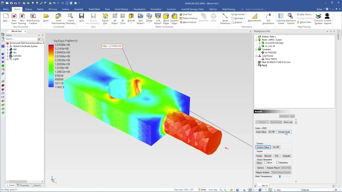Open the Menu button
The width and height of the screenshot is (342, 192).
tap(6, 9)
